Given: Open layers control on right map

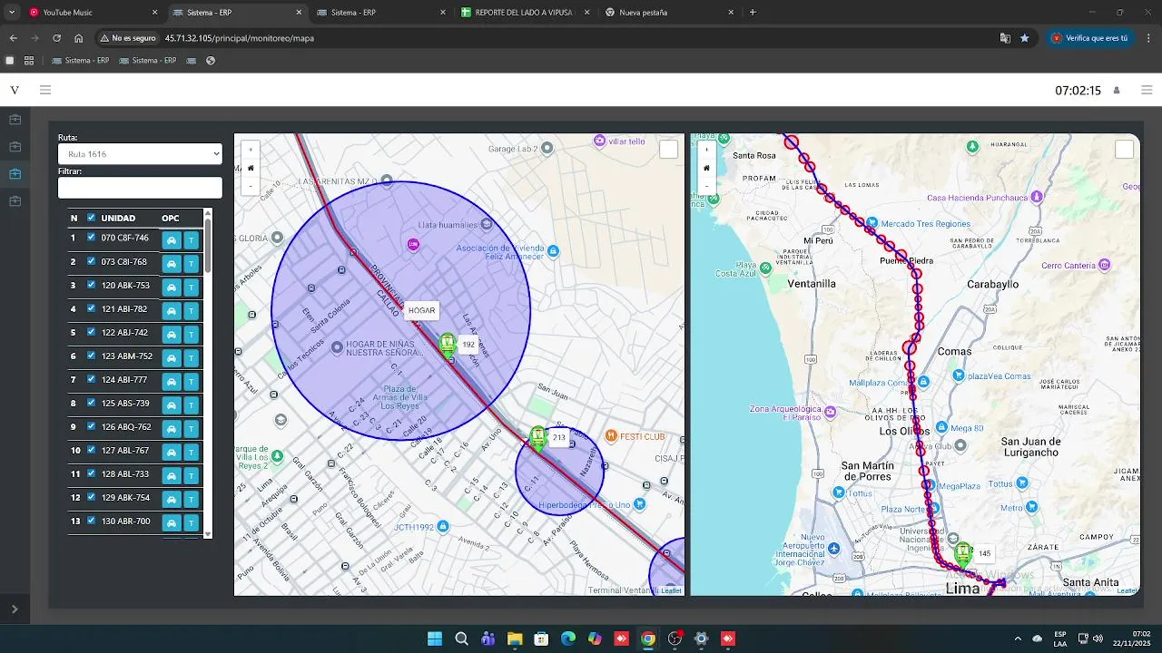Looking at the screenshot, I should 1124,150.
